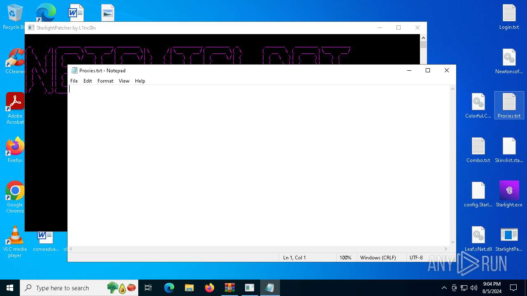Viewport: 527px width, 296px height.
Task: Click the StarlightPatcher title bar icon
Action: 31,28
